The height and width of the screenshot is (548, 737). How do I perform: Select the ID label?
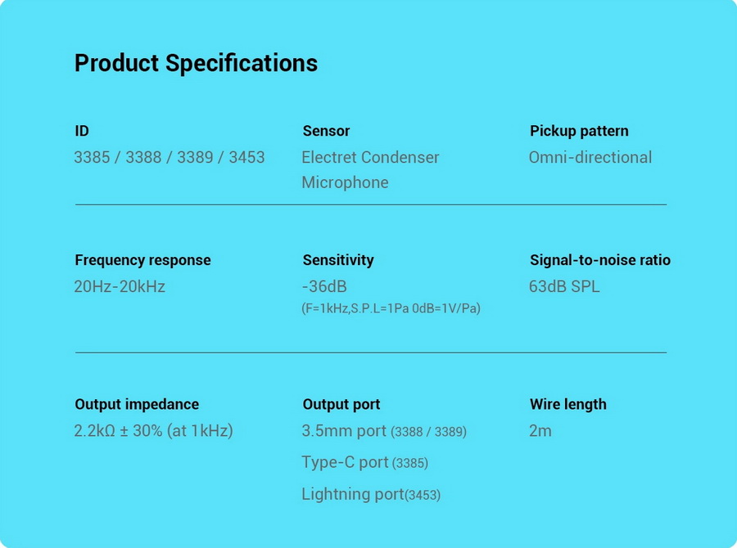tap(82, 131)
